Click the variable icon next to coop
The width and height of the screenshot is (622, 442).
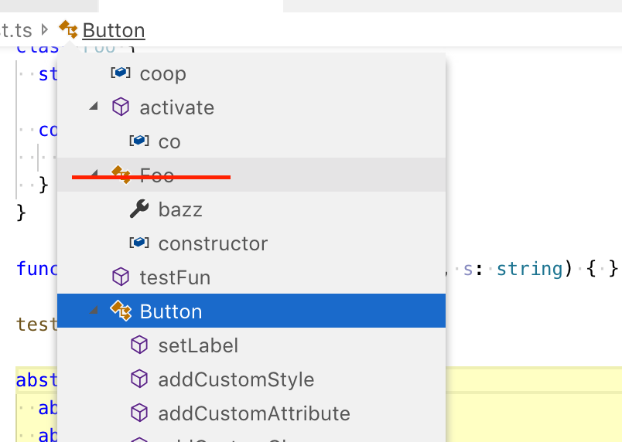pos(121,73)
